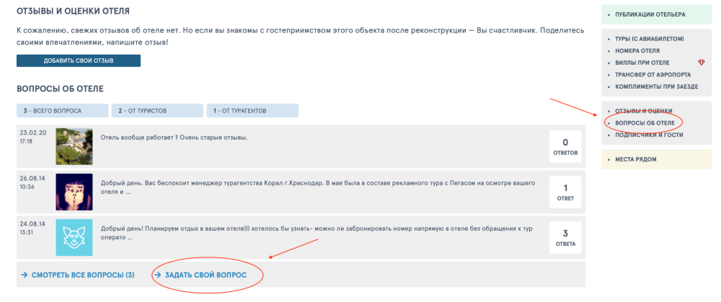
Task: Go to Отзывы и оценки in the sidebar
Action: coord(643,111)
